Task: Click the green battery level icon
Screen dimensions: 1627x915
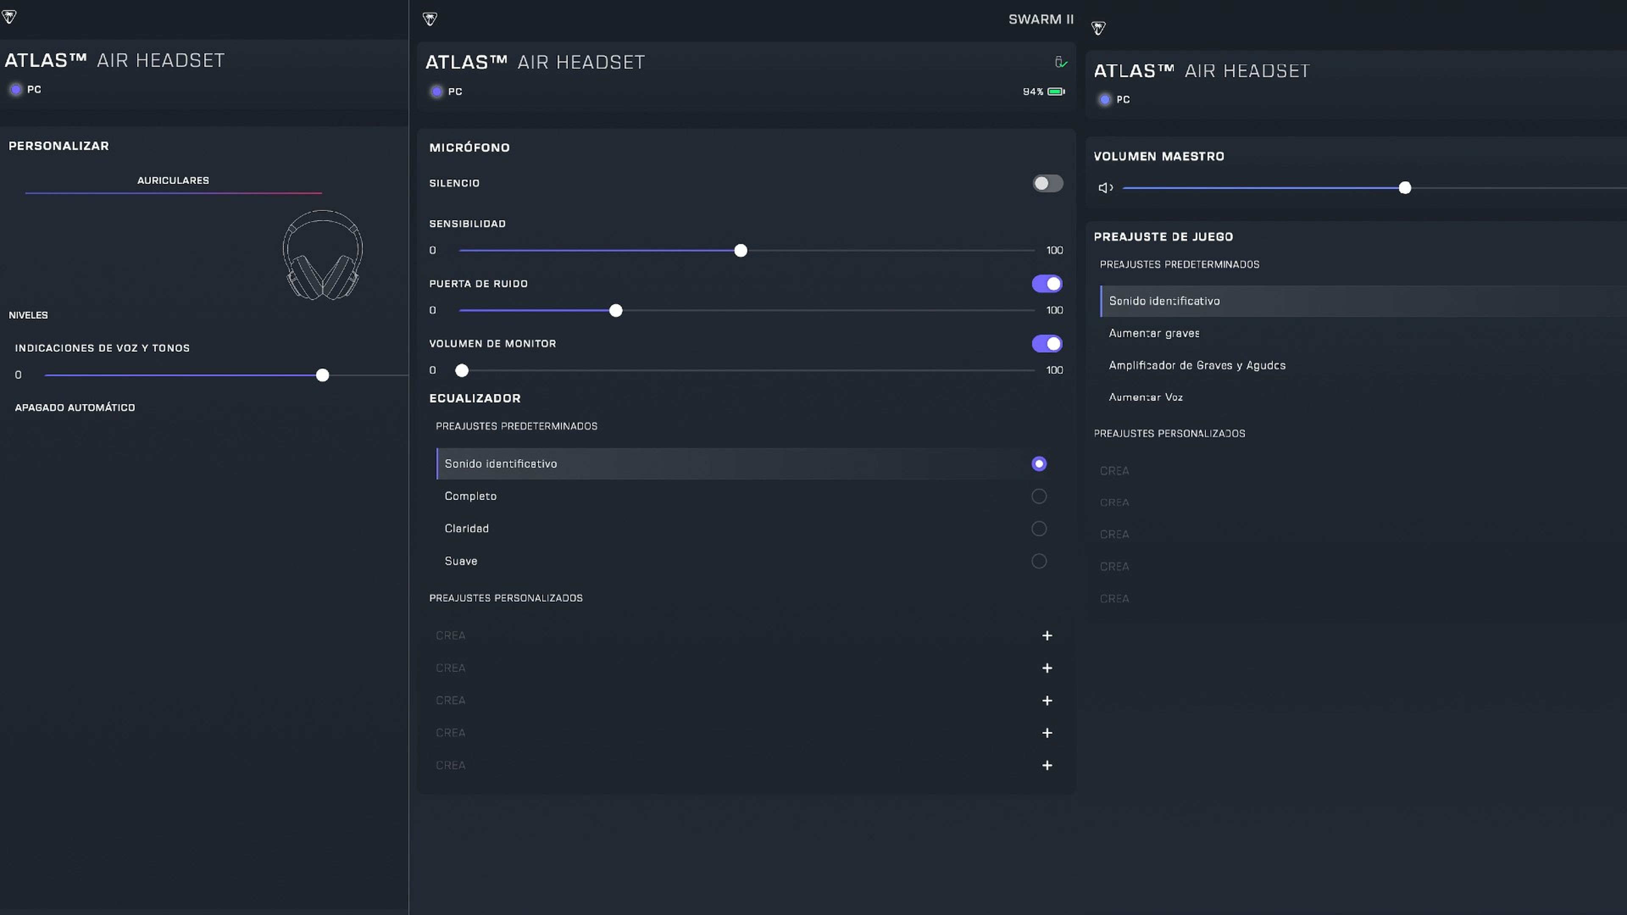Action: click(1056, 91)
